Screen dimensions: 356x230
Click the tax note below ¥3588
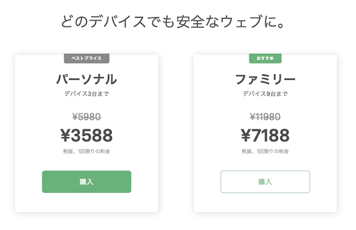coord(86,151)
